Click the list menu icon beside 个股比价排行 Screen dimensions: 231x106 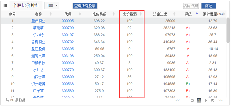[5, 5]
